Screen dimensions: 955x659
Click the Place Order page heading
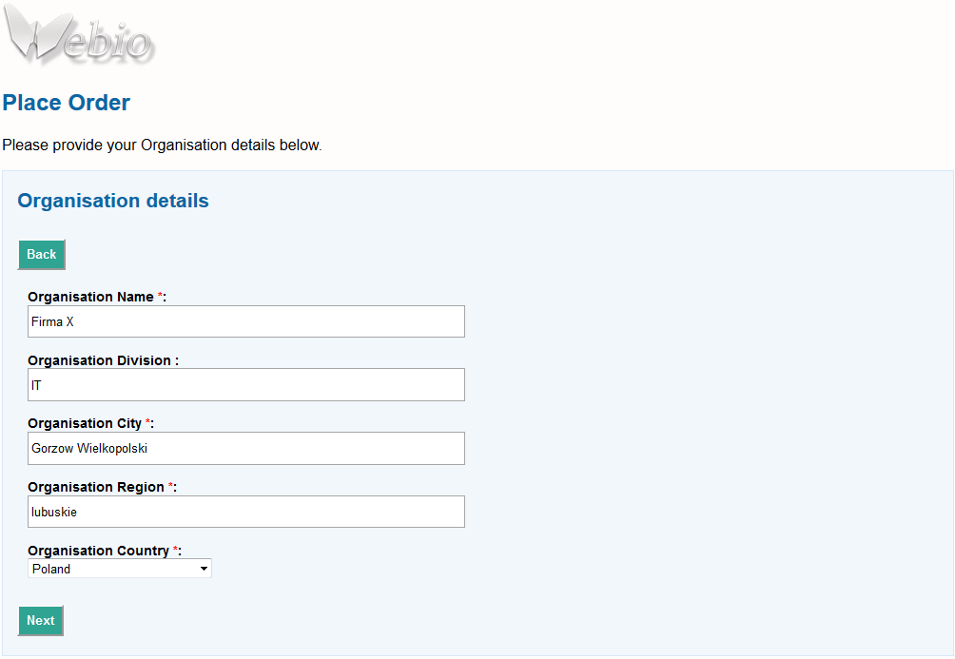coord(67,103)
